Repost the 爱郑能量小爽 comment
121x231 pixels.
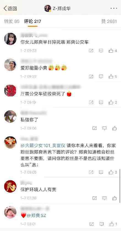click(x=91, y=77)
